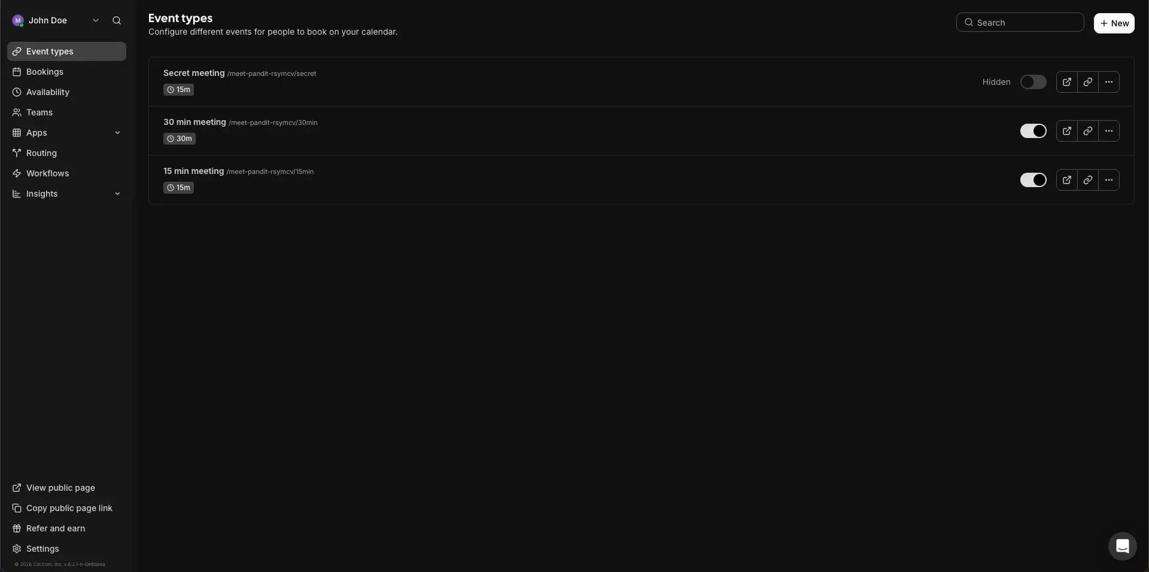Screen dimensions: 1149x572
Task: Click View public page link
Action: (x=60, y=488)
